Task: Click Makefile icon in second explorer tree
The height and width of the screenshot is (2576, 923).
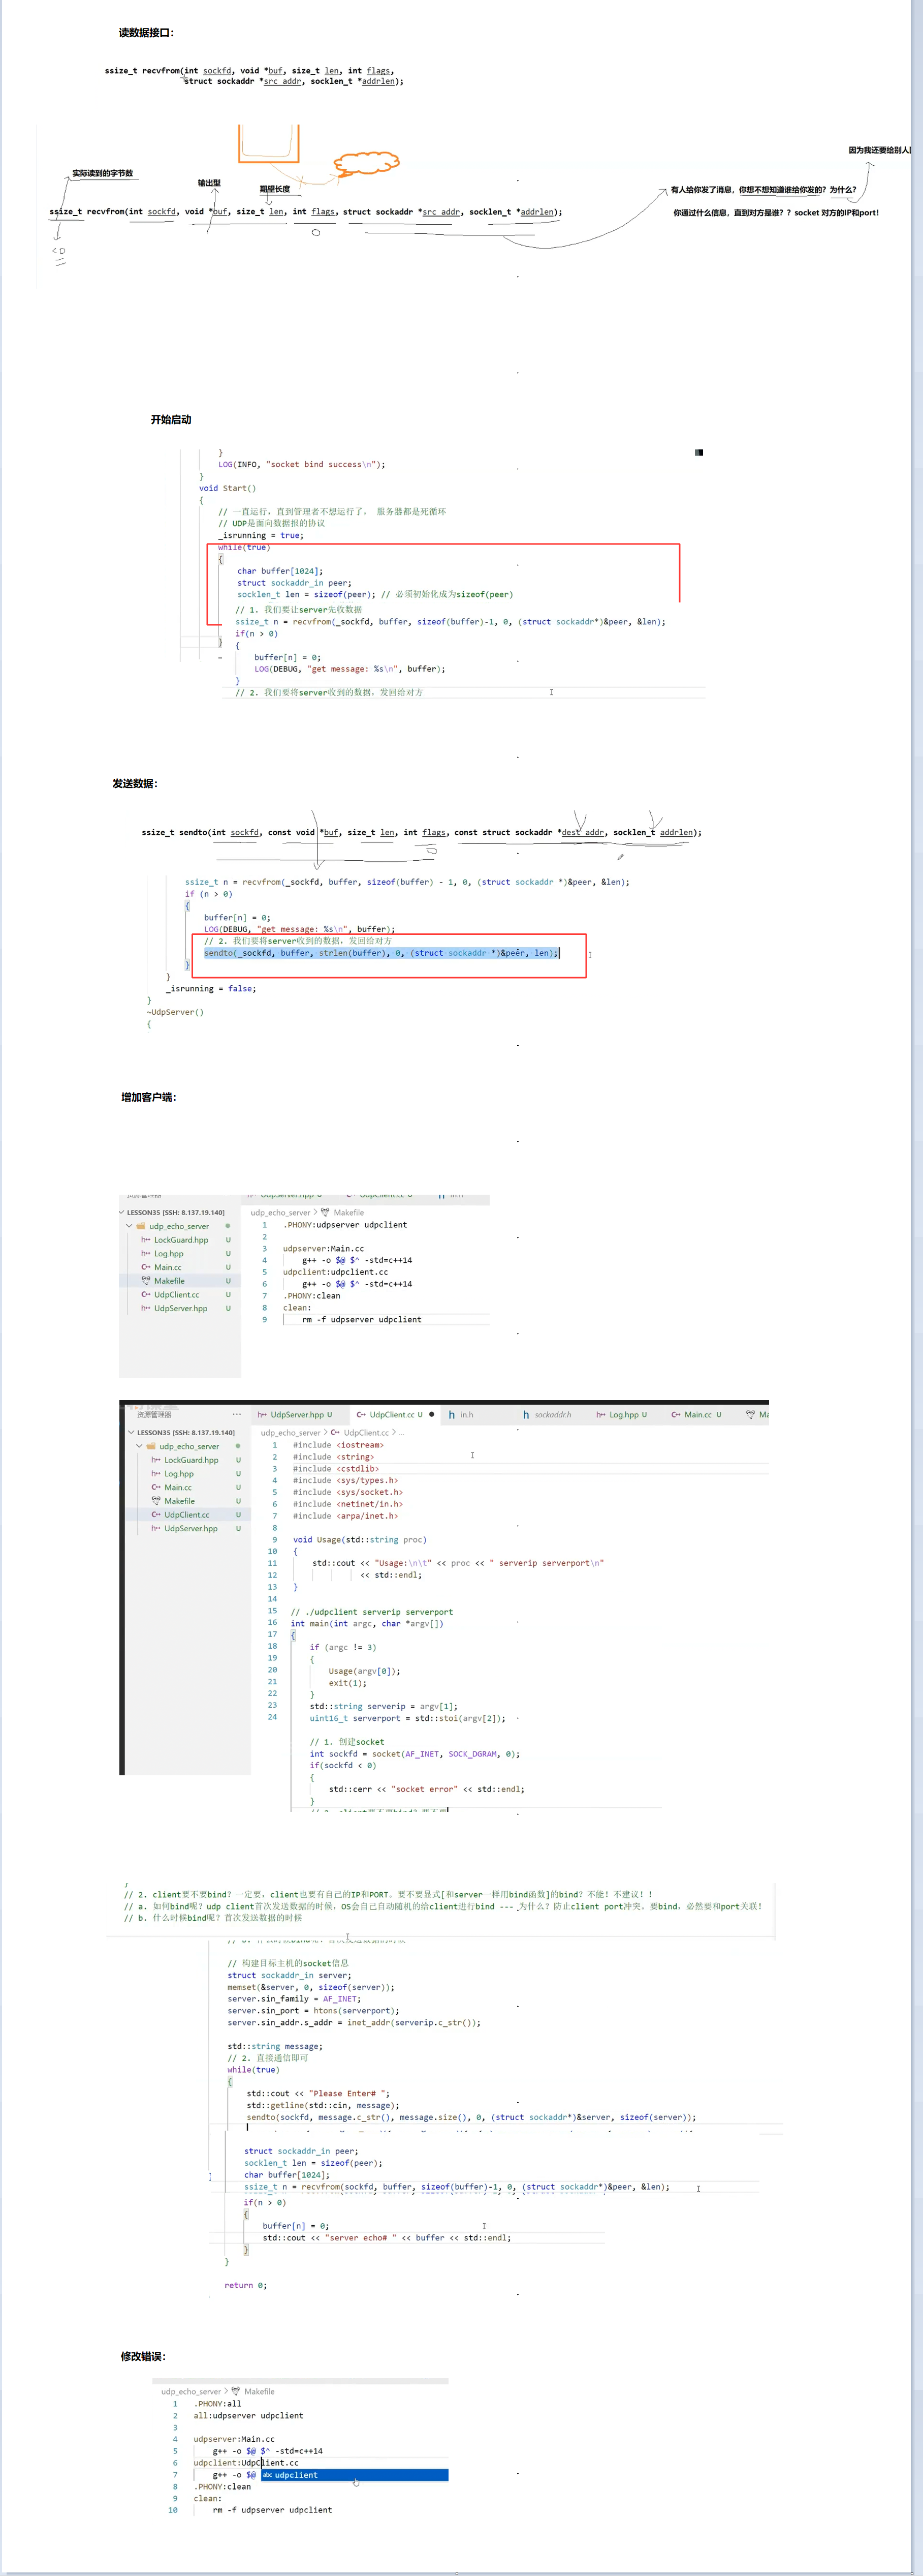Action: pos(156,1501)
